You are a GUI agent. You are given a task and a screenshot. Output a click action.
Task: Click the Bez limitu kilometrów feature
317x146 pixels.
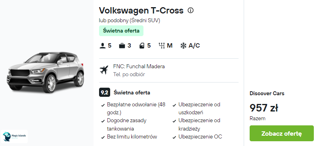tap(129, 137)
